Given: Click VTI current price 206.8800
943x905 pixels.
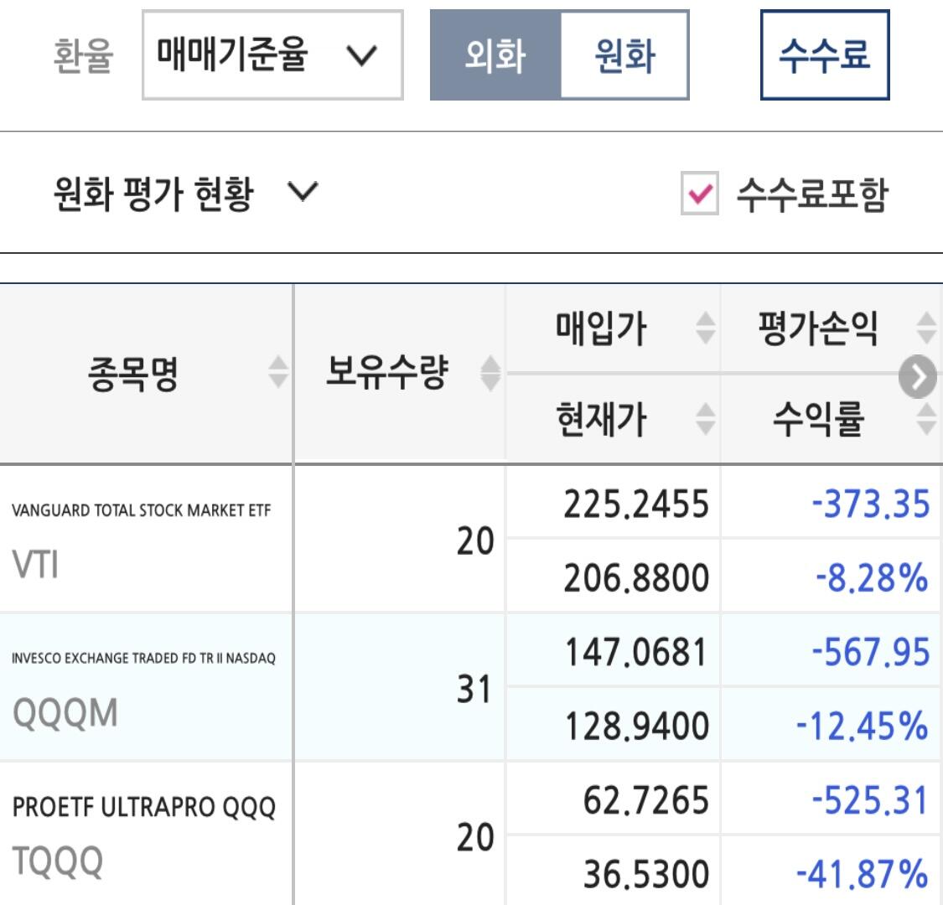Looking at the screenshot, I should tap(636, 578).
